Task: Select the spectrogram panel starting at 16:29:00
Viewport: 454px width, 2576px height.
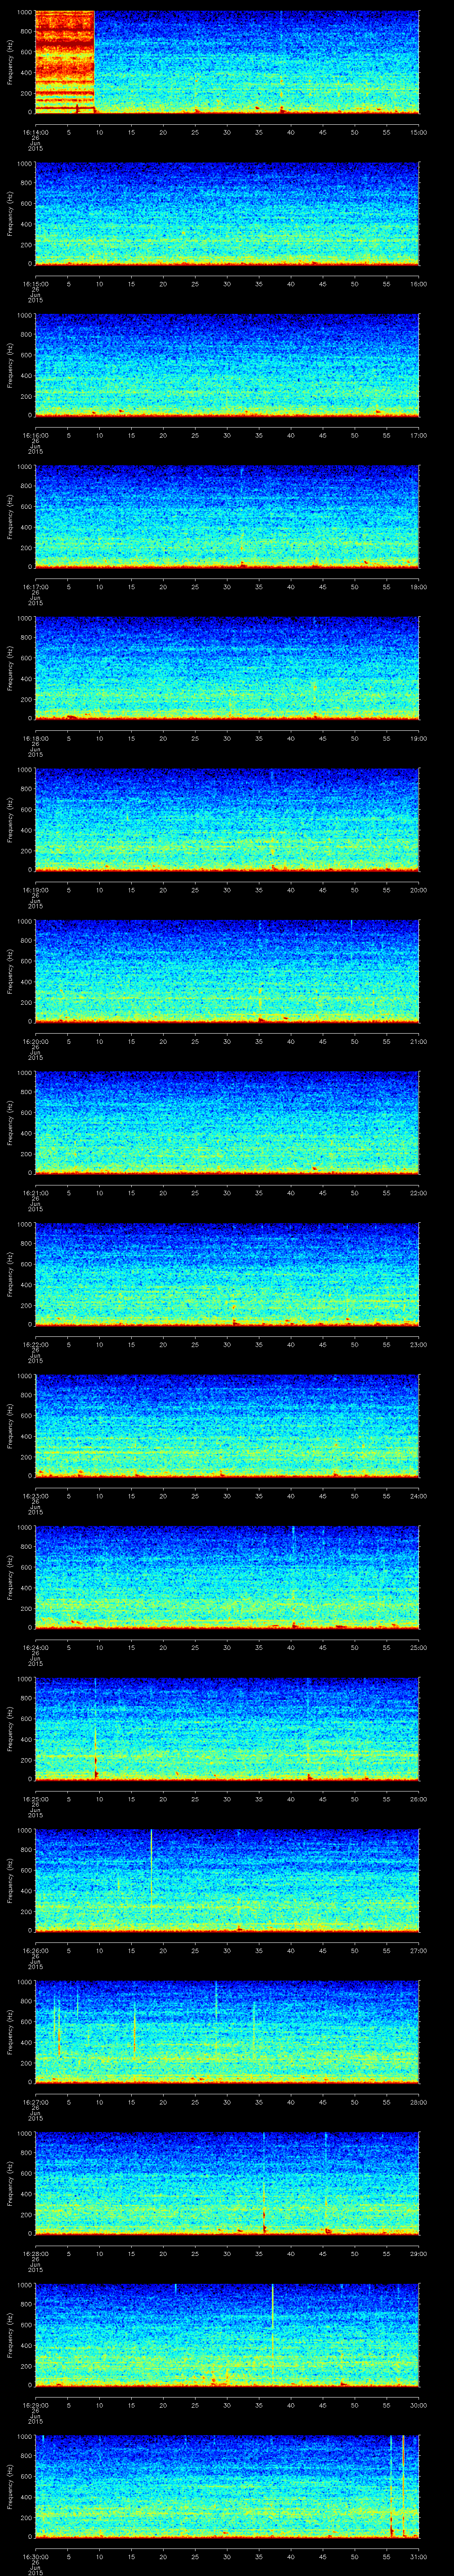Action: click(227, 2336)
